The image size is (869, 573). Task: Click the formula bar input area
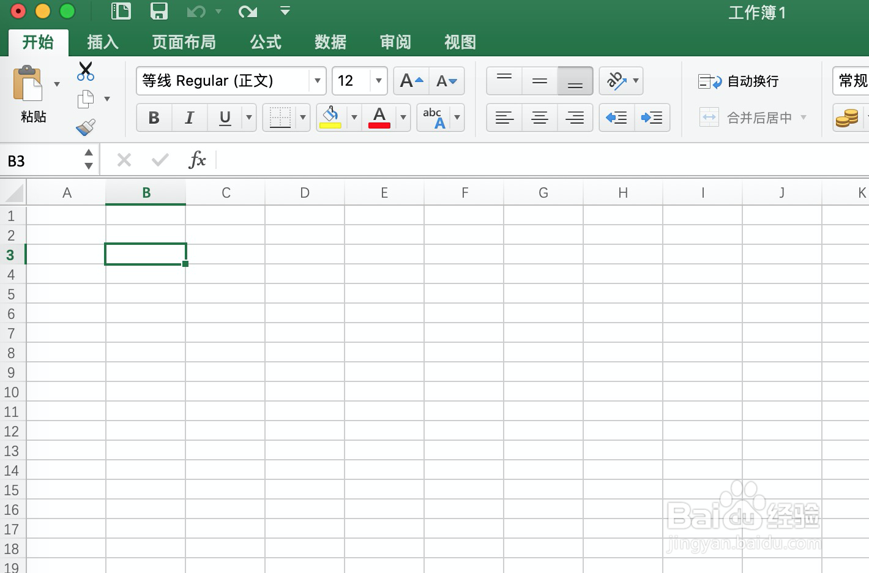(x=543, y=160)
